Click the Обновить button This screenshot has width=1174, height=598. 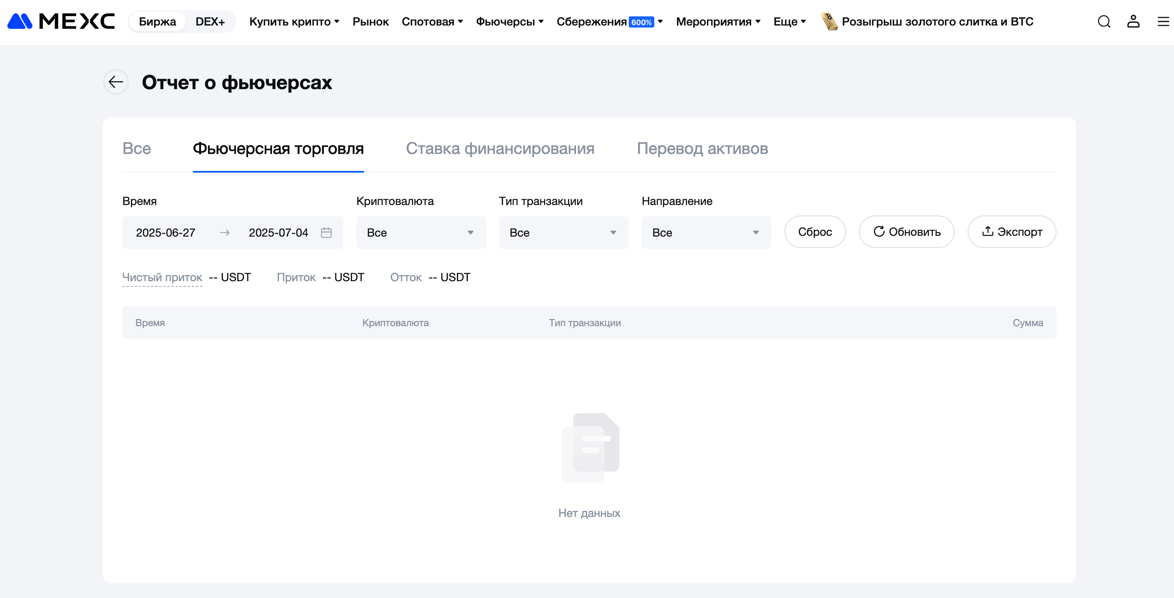906,232
